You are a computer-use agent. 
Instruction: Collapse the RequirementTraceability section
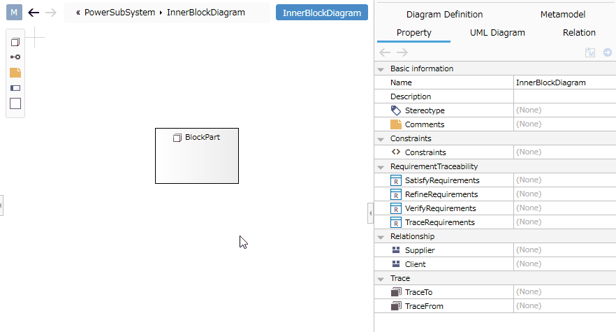tap(381, 167)
